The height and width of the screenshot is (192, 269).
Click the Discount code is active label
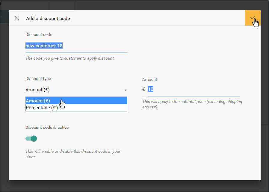pyautogui.click(x=47, y=127)
